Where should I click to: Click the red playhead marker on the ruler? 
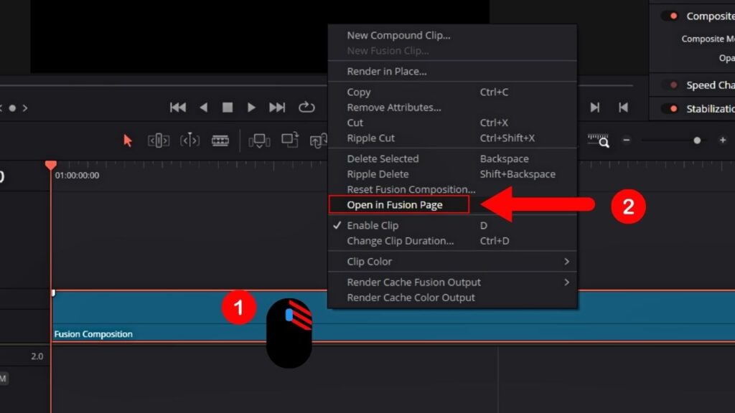point(50,166)
